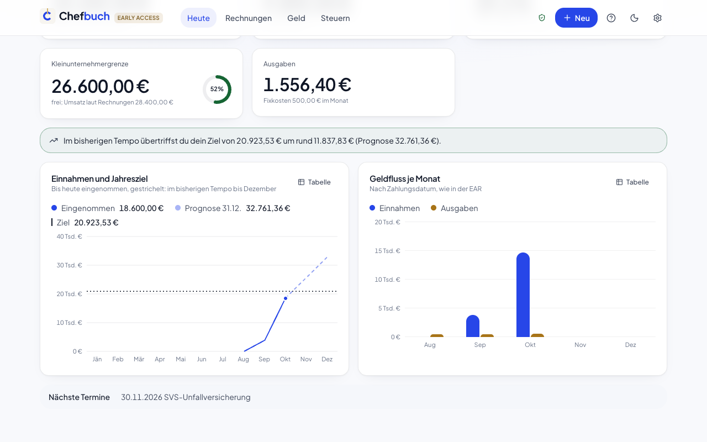Click the Einnahmen und Jahresziel heading
This screenshot has height=442, width=707.
[99, 178]
